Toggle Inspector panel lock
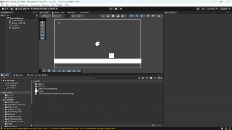232x130 pixels. tap(227, 12)
